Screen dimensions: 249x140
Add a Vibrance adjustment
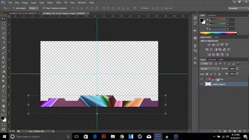[x=227, y=45]
